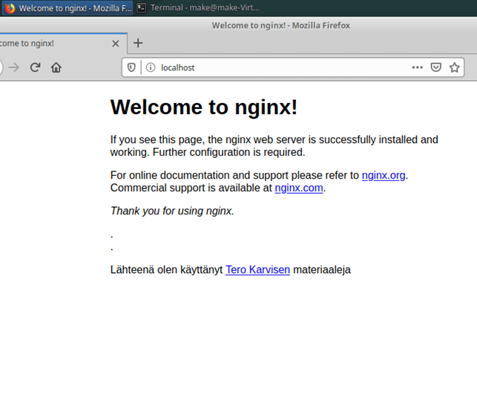Click the Welcome to nginx! page heading

coord(204,107)
